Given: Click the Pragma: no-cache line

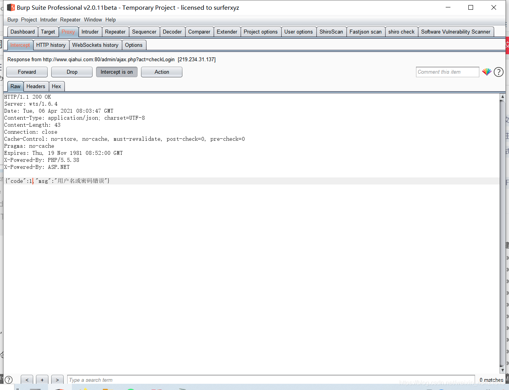Looking at the screenshot, I should click(29, 146).
